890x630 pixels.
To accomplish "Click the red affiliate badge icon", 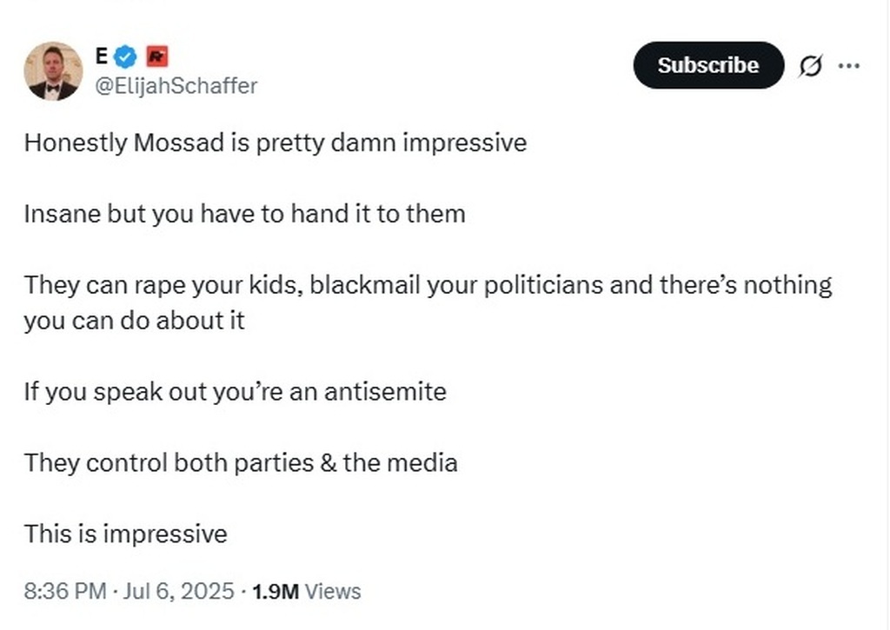I will click(x=156, y=57).
